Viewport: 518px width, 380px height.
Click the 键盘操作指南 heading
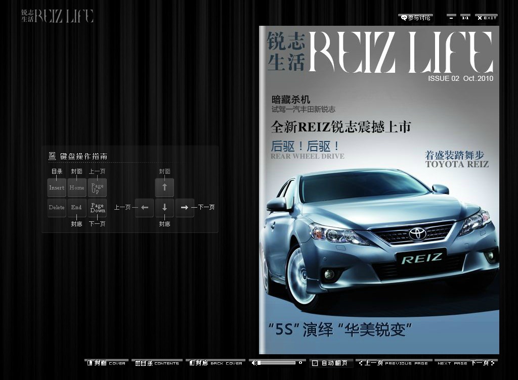tap(83, 156)
